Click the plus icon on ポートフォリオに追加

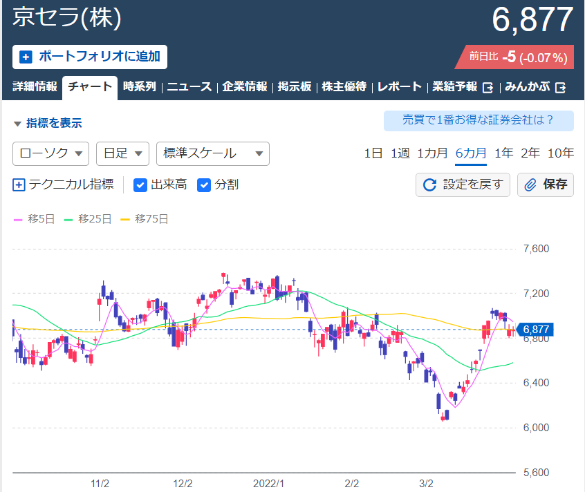26,57
